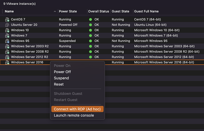204x131 pixels.
Task: Choose Power Off from context menu
Action: pyautogui.click(x=62, y=72)
